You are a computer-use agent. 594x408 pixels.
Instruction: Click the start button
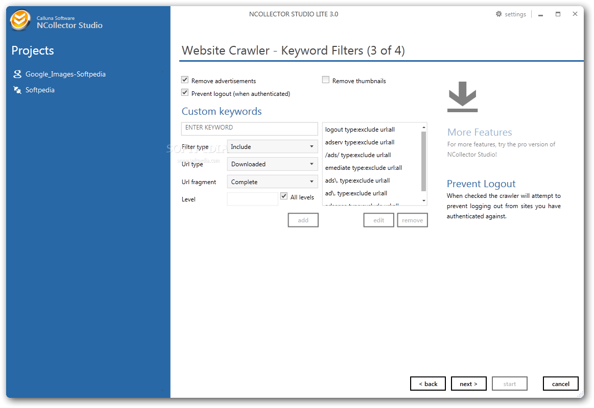pyautogui.click(x=510, y=384)
